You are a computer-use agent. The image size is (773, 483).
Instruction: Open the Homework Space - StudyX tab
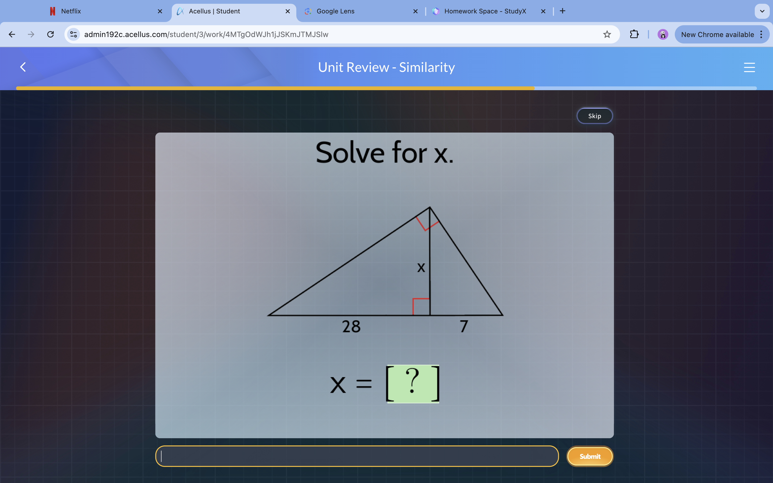489,11
